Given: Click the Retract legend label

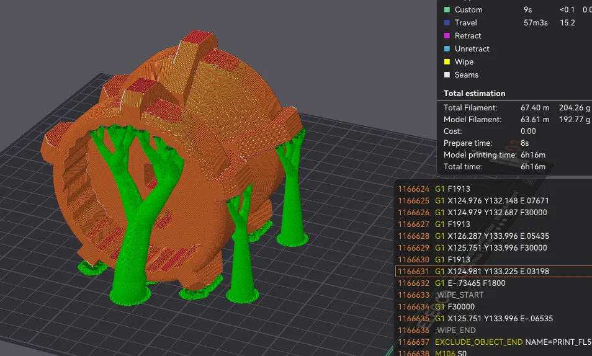Looking at the screenshot, I should click(468, 36).
